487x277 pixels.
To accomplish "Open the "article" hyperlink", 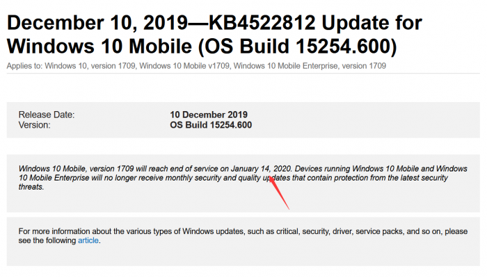I will click(88, 240).
